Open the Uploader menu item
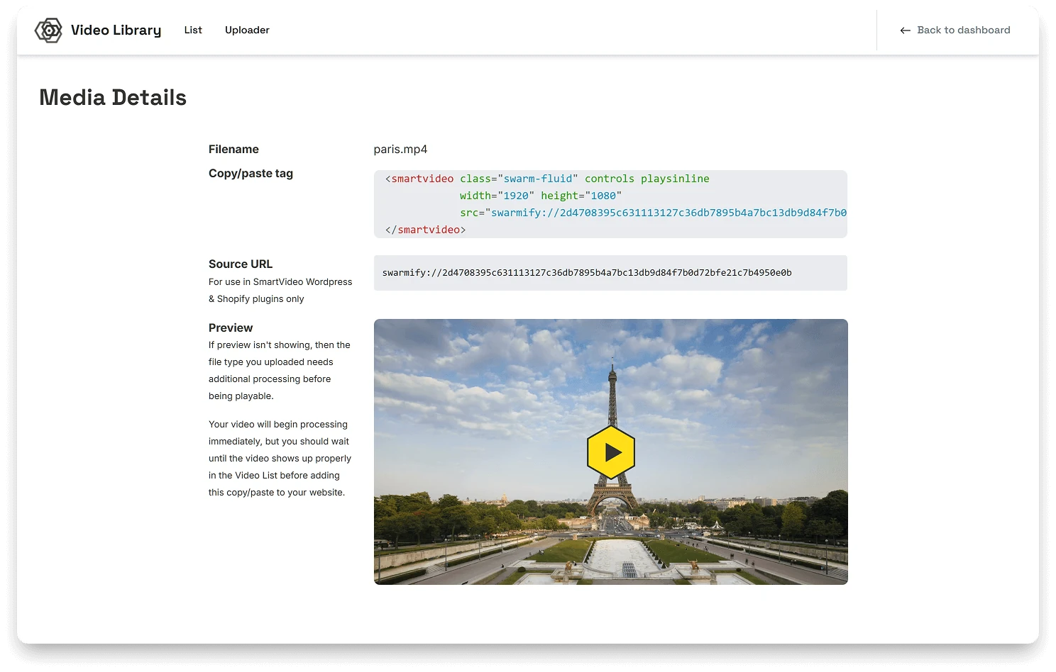The image size is (1056, 672). [x=247, y=30]
